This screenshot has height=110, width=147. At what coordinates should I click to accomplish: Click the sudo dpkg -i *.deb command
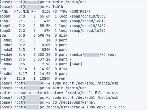pos(106,107)
